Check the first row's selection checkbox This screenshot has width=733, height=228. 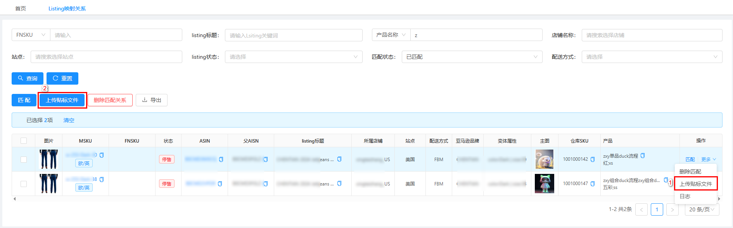click(24, 159)
